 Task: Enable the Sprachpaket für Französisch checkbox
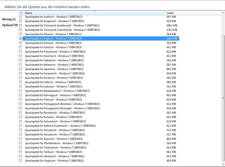pyautogui.click(x=21, y=52)
